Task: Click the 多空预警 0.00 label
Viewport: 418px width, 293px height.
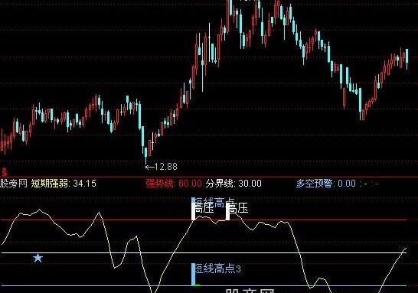Action: tap(326, 184)
